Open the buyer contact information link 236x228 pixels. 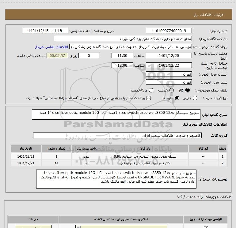51,47
